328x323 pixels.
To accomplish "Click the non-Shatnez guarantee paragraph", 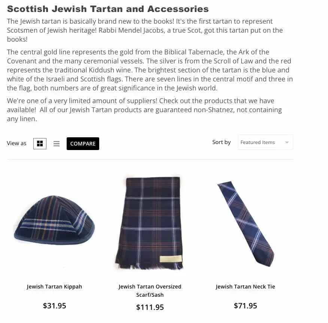I will point(144,110).
